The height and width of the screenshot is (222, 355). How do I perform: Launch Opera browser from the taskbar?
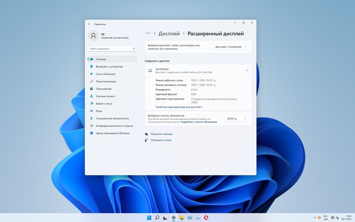[x=206, y=218]
